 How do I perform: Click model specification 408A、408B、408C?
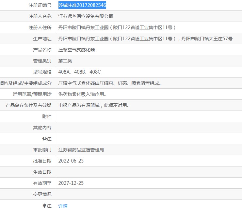79,72
